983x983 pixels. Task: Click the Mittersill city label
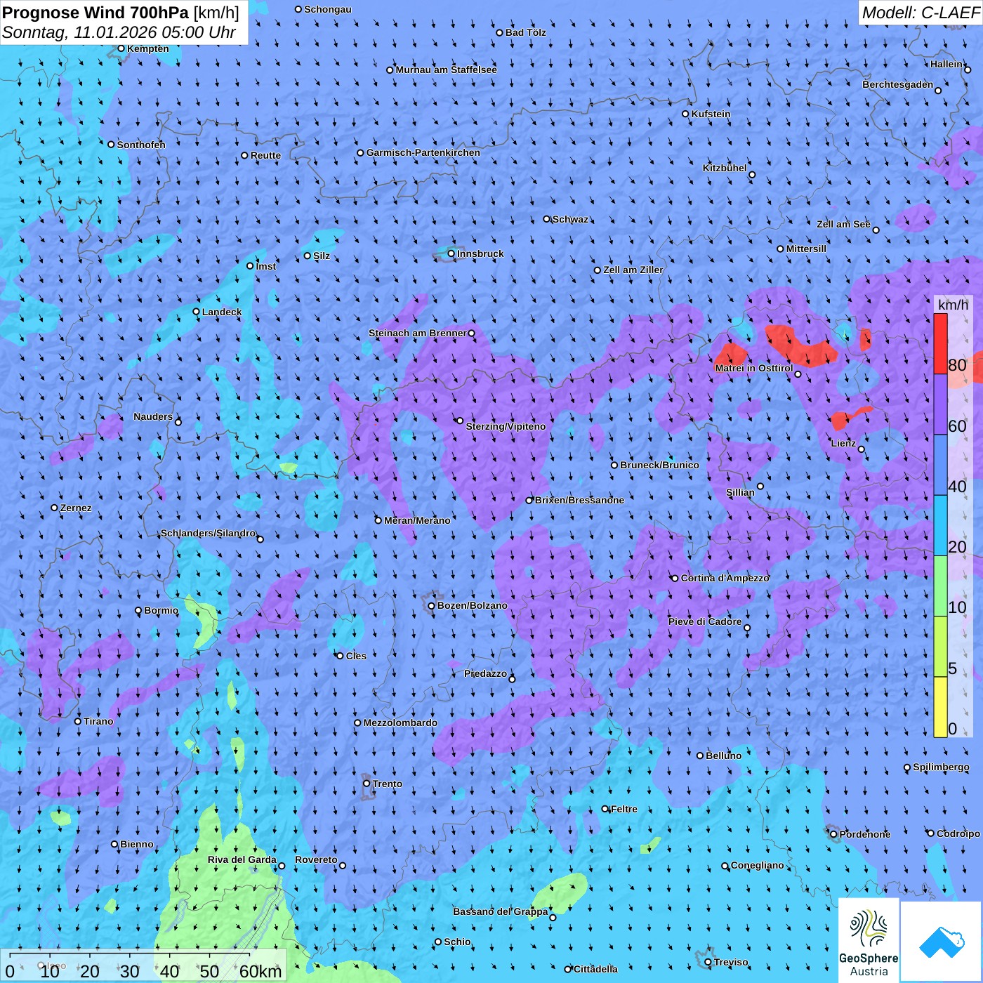point(806,249)
